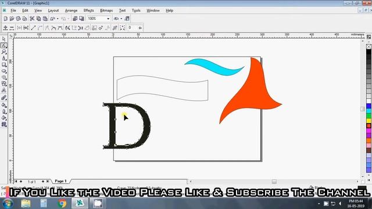Open the Outline tool flyout
The width and height of the screenshot is (372, 209).
pyautogui.click(x=4, y=111)
